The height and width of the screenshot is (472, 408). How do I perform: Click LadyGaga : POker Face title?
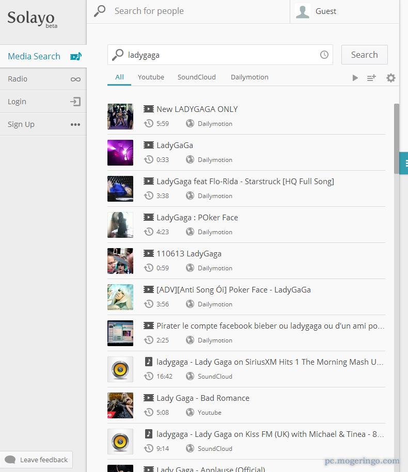pyautogui.click(x=197, y=218)
